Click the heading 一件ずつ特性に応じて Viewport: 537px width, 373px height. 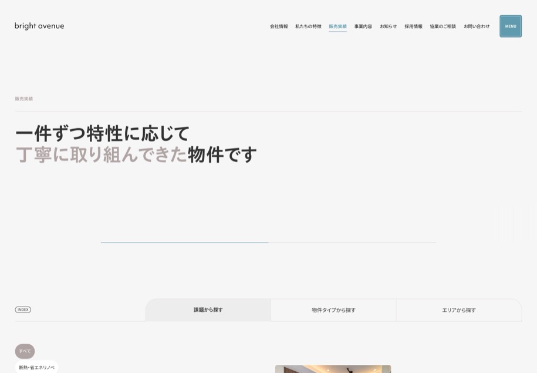[102, 133]
